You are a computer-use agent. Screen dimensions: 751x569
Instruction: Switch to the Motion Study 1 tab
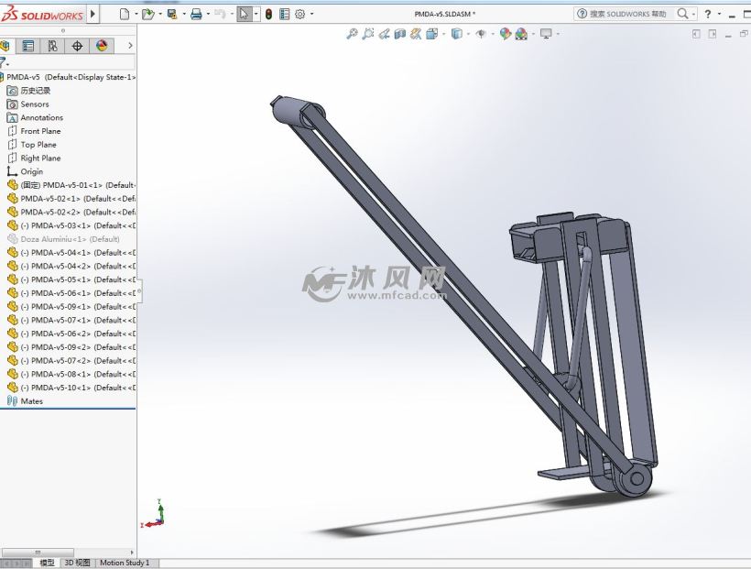125,563
